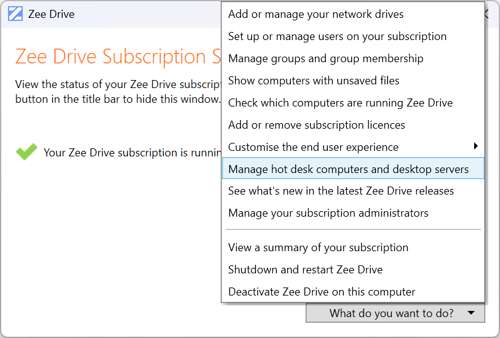The width and height of the screenshot is (500, 338).
Task: Open the 'What do you want to do?' dropdown
Action: point(395,313)
